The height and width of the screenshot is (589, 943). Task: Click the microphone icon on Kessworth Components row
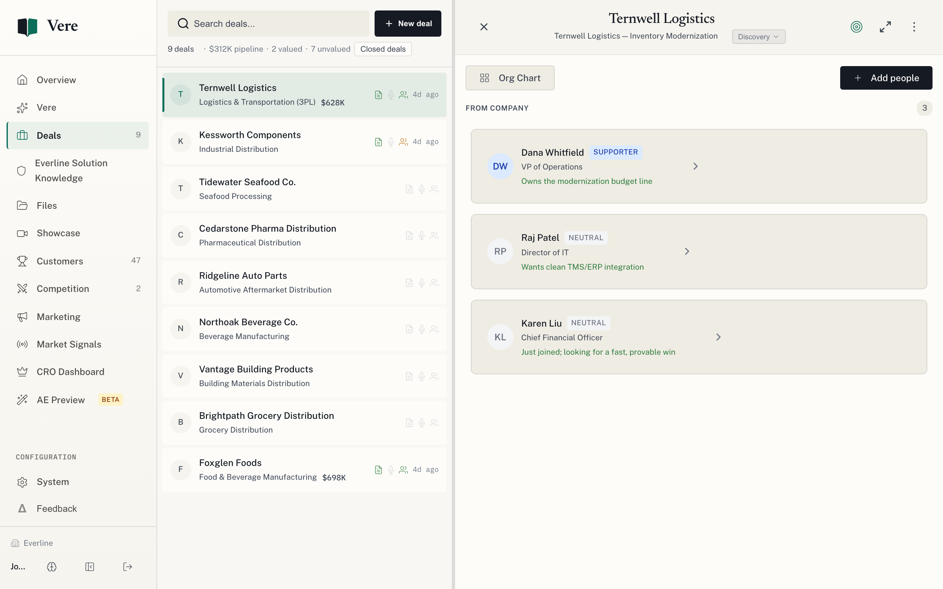[391, 142]
